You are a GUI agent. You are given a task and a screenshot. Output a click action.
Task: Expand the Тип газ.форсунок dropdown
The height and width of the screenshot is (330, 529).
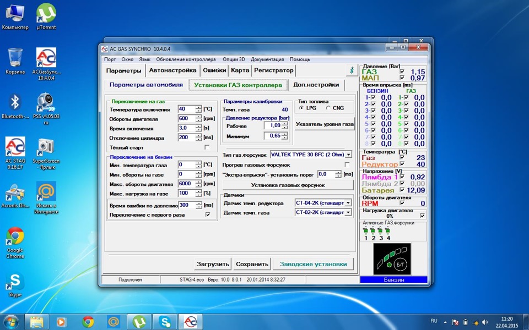point(348,155)
